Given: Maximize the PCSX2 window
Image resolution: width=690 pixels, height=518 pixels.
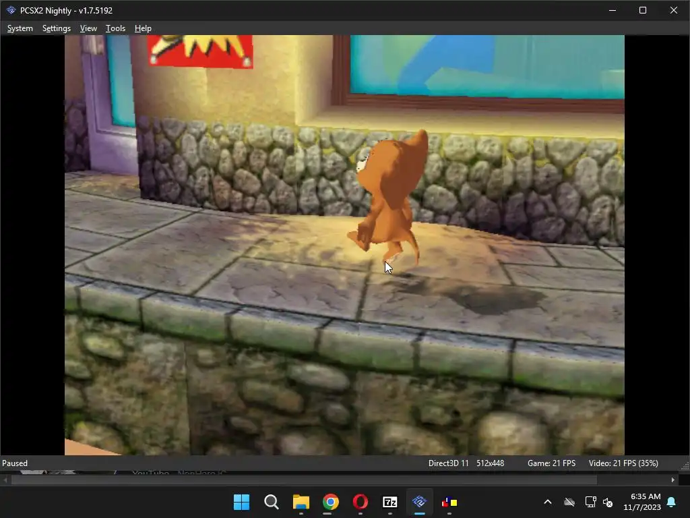Looking at the screenshot, I should point(642,10).
